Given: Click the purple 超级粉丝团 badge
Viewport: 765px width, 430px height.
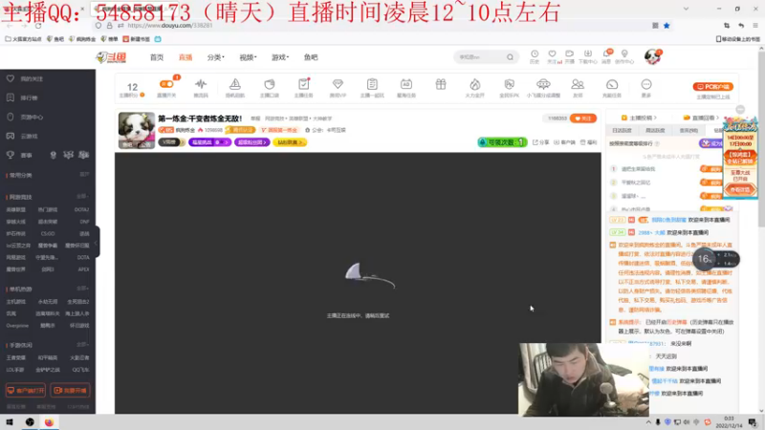Looking at the screenshot, I should [252, 142].
